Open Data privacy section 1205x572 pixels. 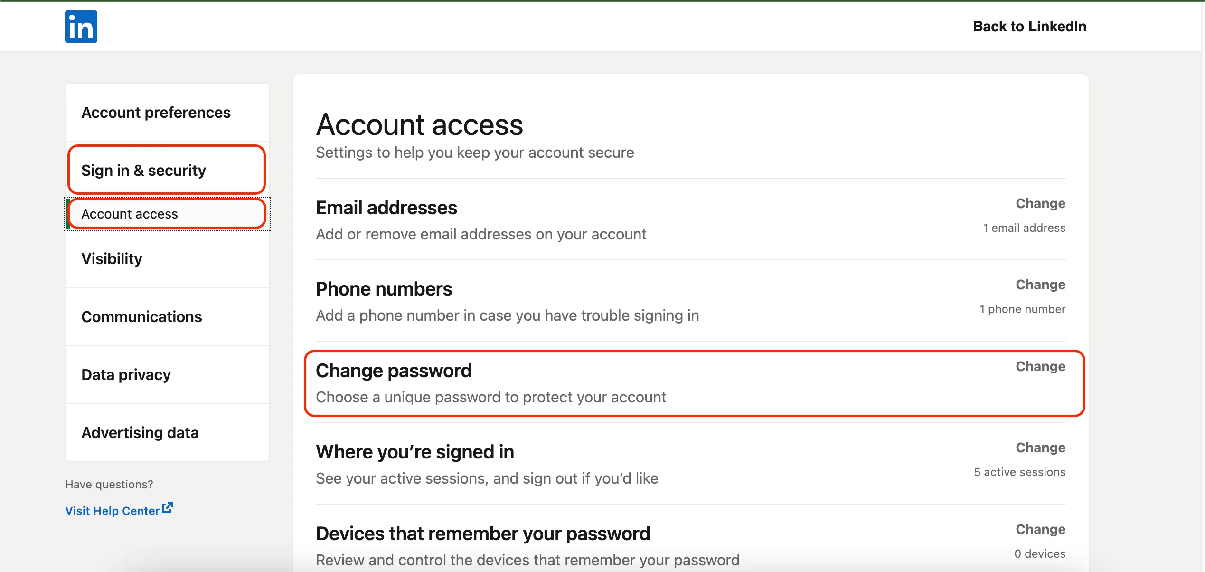tap(126, 375)
